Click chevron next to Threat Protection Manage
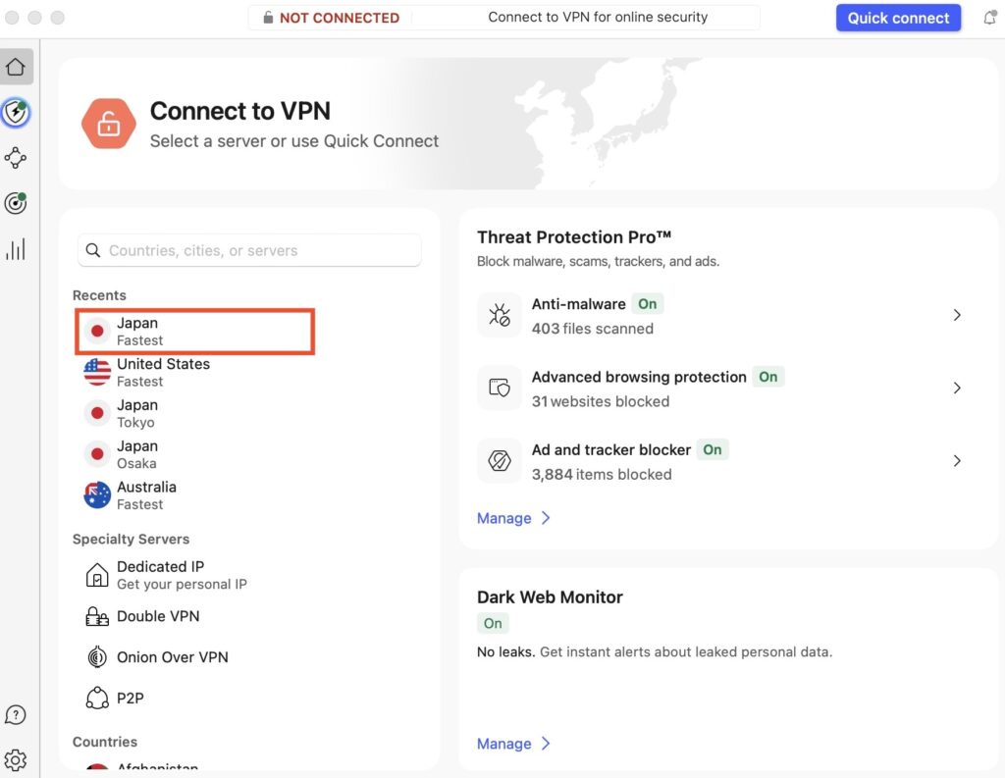Screen dimensions: 1005x778 click(546, 518)
